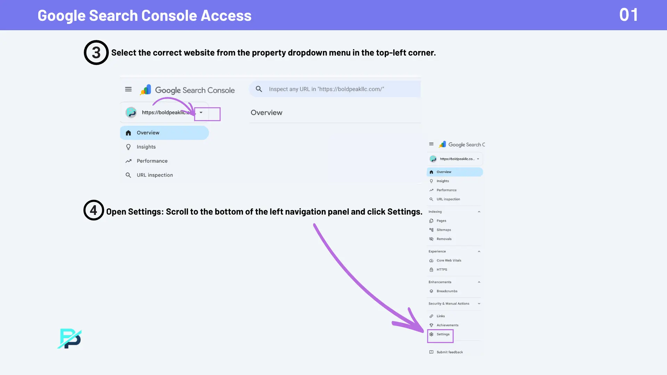Expand Security & Manual Actions chevron
Screen dimensions: 667x375
tap(479, 303)
